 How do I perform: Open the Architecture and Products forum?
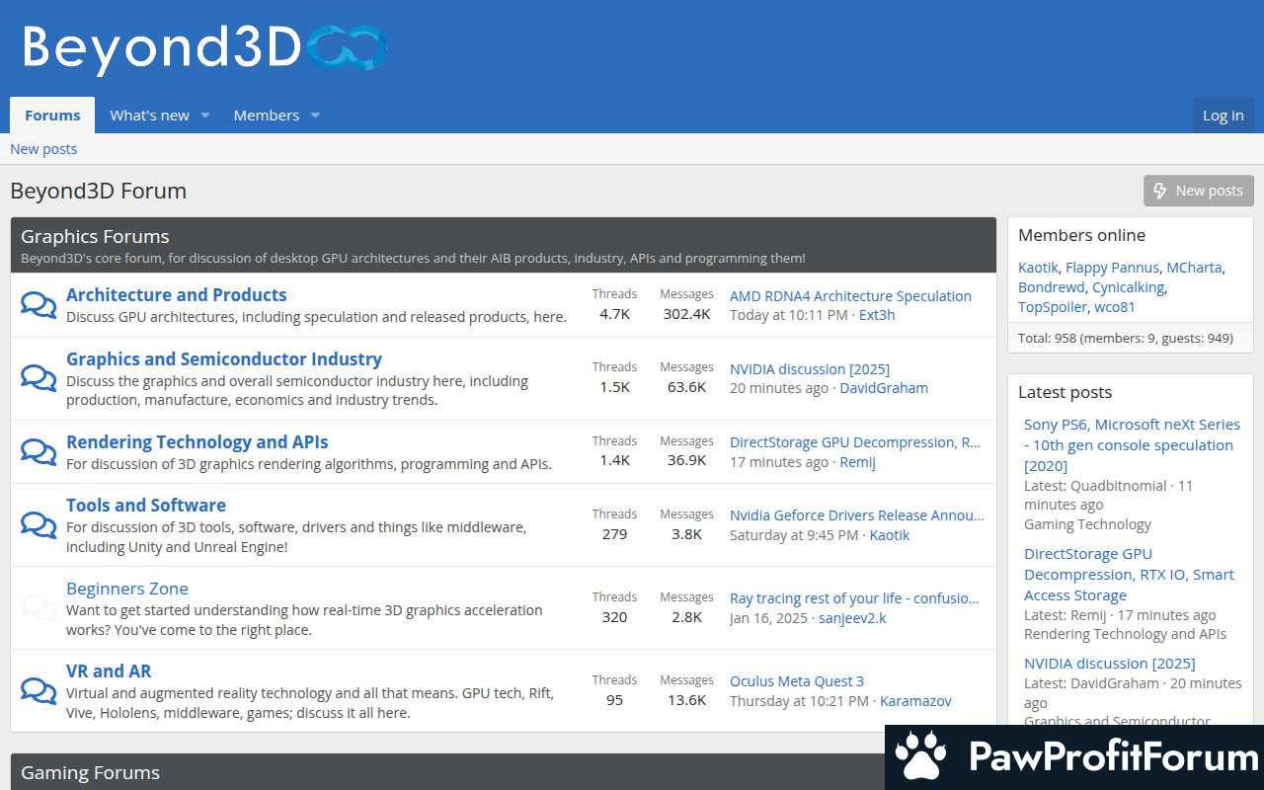pyautogui.click(x=176, y=294)
